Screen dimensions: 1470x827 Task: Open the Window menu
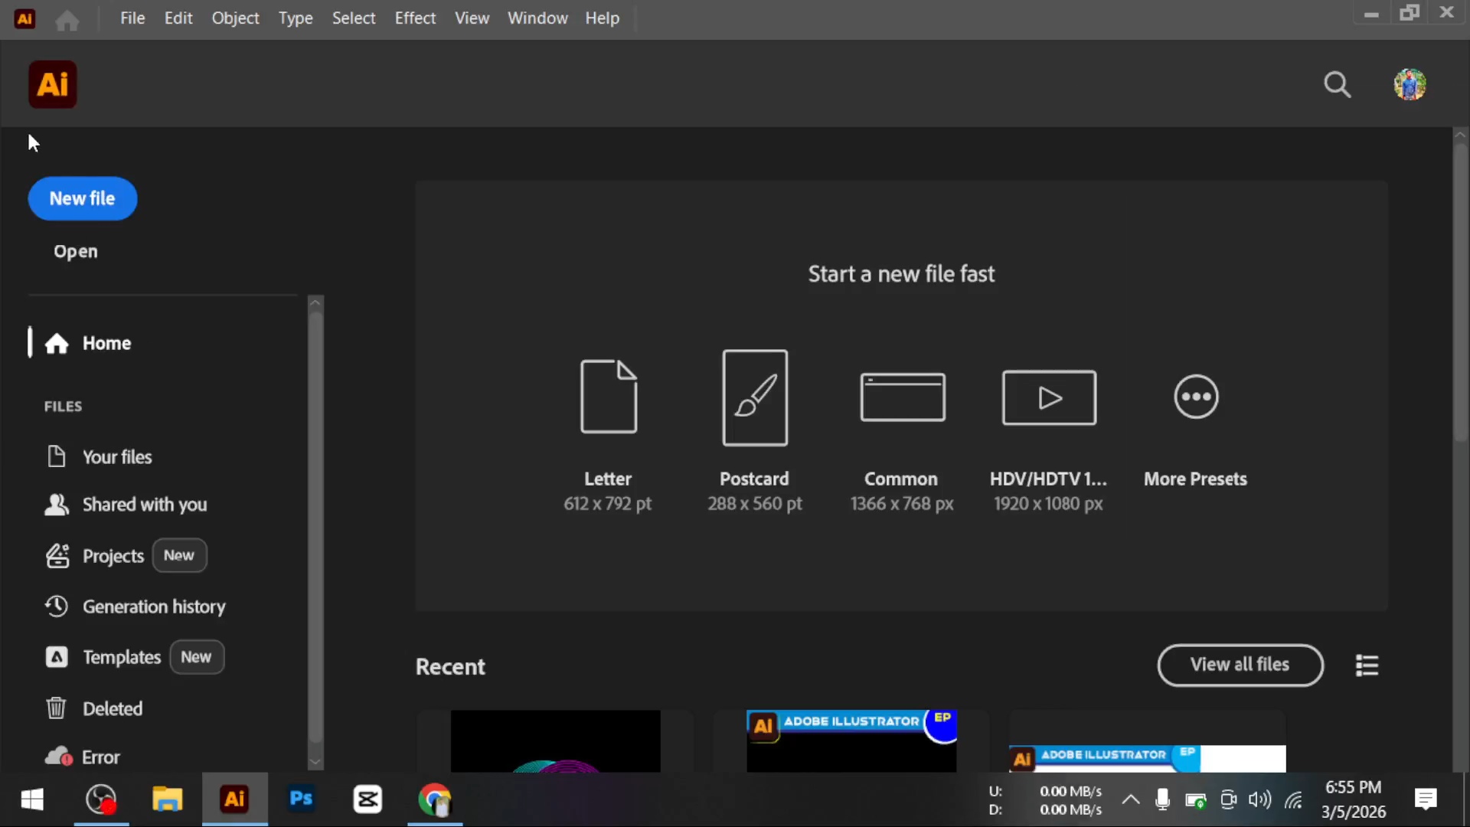(x=537, y=18)
